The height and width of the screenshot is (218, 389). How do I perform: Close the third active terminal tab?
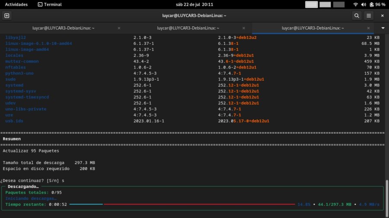click(368, 28)
